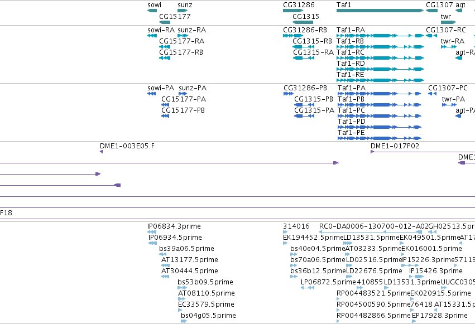Click the Taf1-RE transcript model

pyautogui.click(x=380, y=80)
